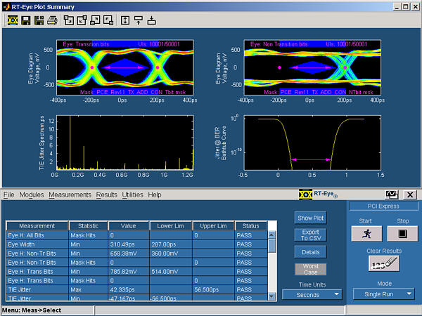Open the Utilities menu
This screenshot has height=316, width=422.
132,195
